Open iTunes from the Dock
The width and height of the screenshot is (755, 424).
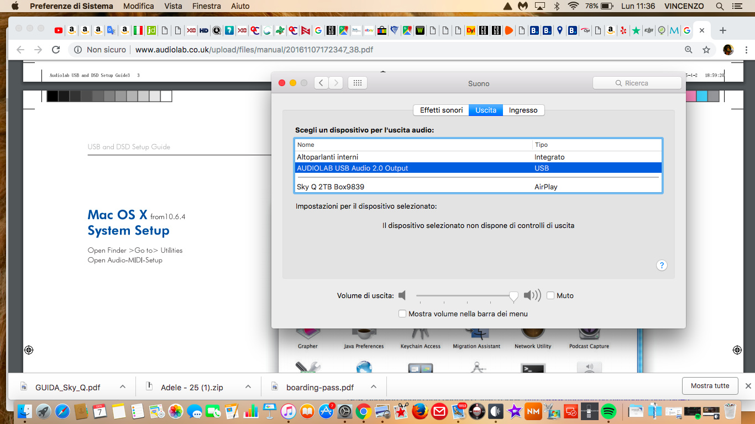click(288, 411)
